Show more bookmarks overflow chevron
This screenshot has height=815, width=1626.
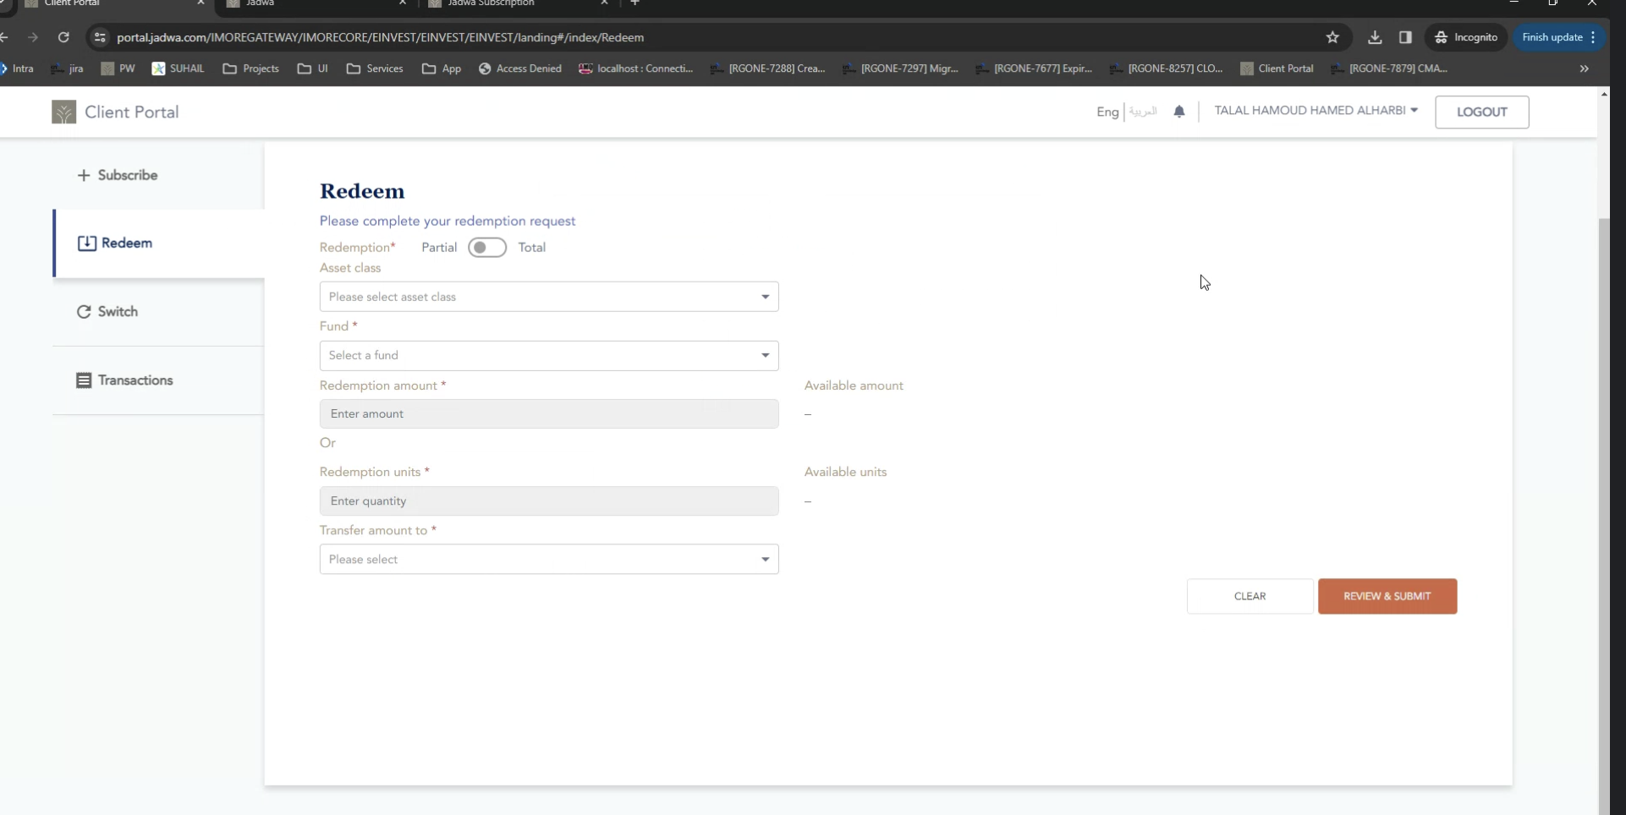[x=1584, y=68]
